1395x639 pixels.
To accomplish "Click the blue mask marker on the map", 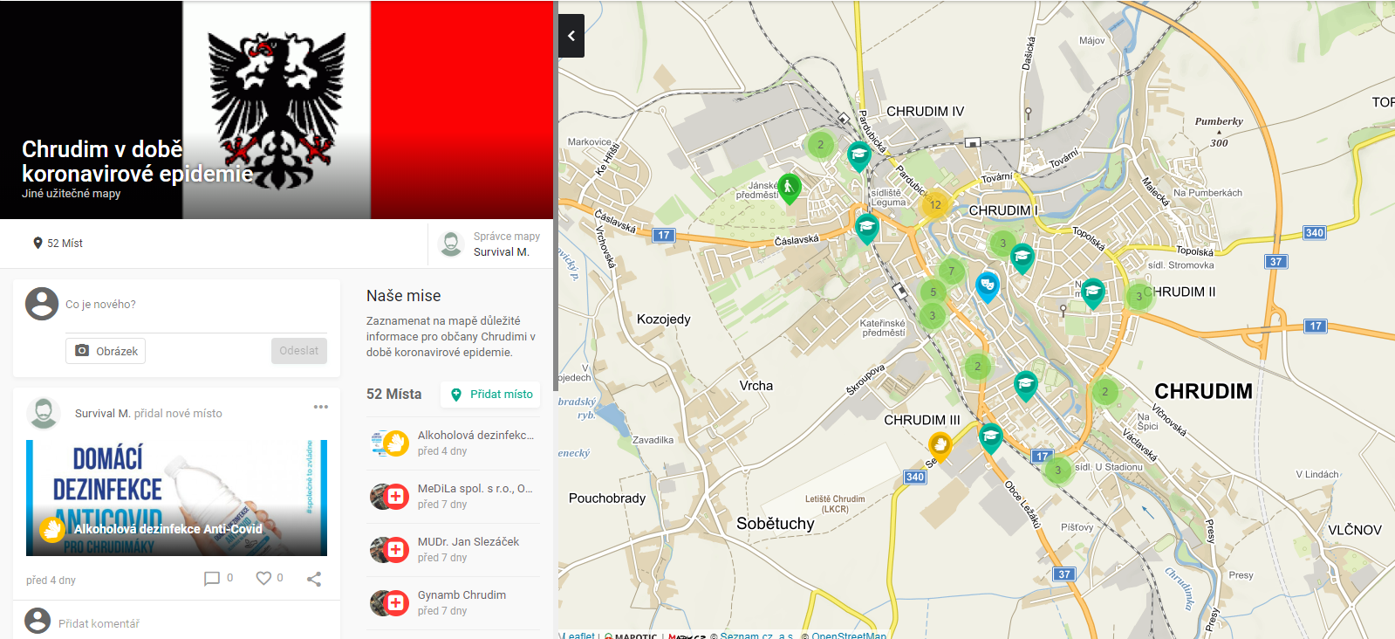I will click(x=987, y=285).
